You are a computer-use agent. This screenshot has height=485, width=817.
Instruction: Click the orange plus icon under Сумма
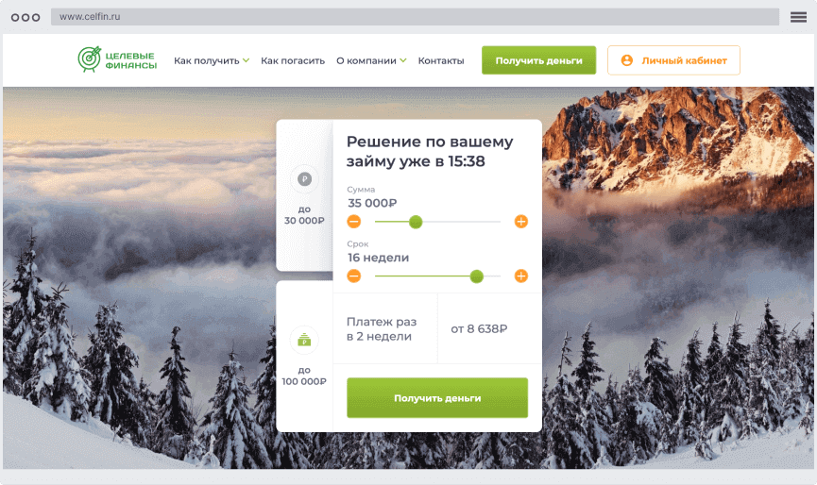521,222
